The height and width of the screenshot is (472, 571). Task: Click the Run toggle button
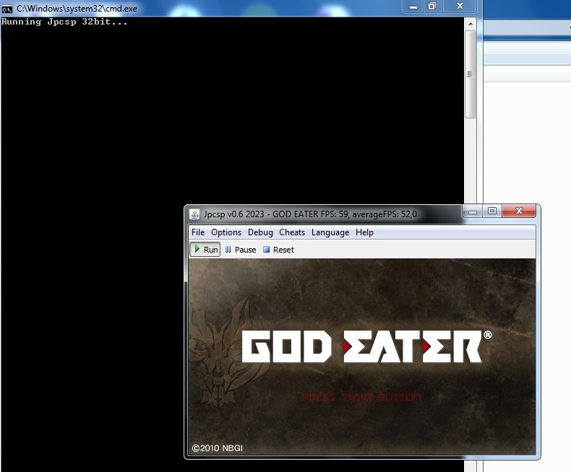[x=205, y=250]
